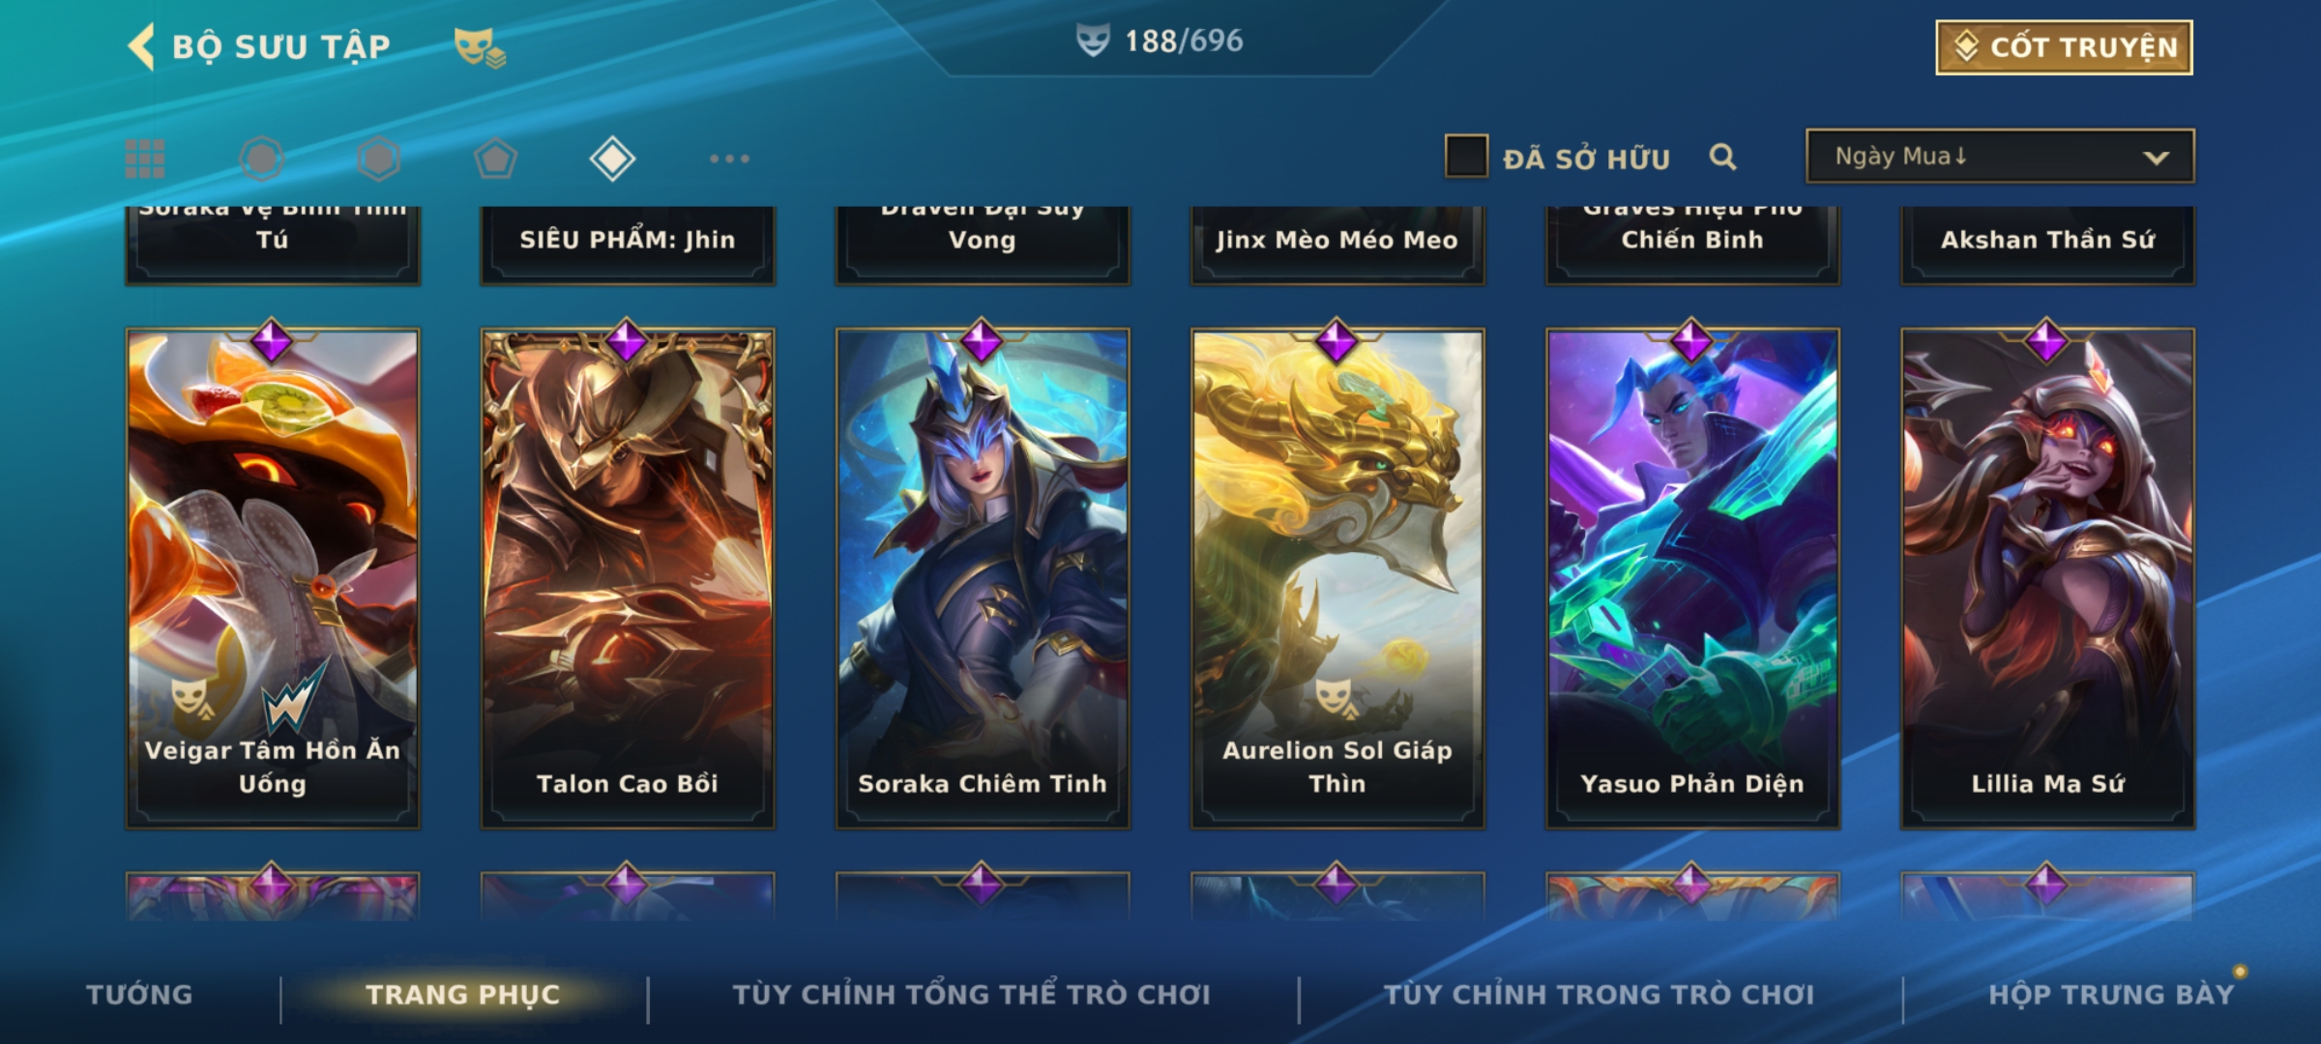
Task: Open the skin search magnifier icon
Action: 1722,157
